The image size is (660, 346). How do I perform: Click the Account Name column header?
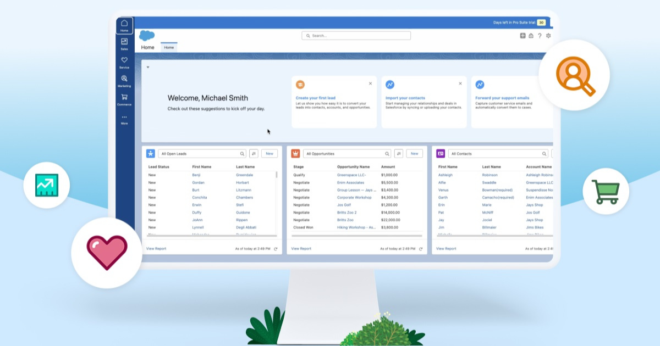539,166
